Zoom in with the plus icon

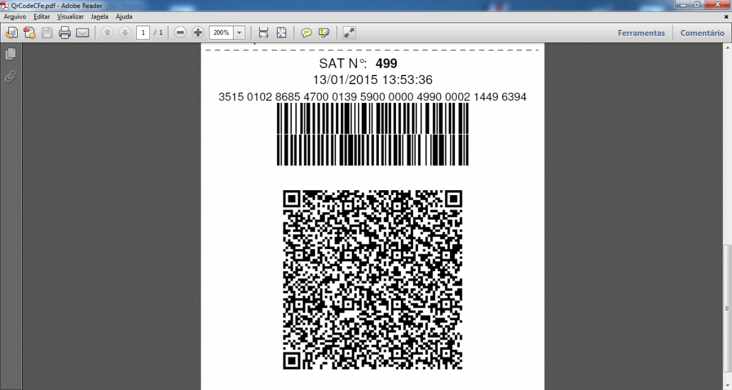click(198, 33)
